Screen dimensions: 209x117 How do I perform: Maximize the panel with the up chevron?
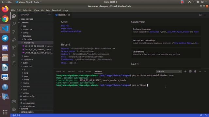coord(200,71)
